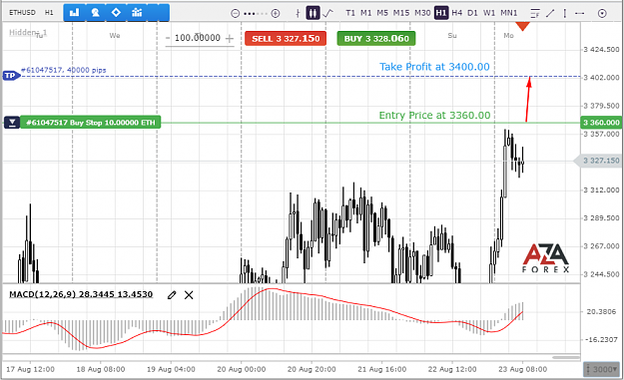
Task: Click SELL at 3 327.150
Action: pyautogui.click(x=286, y=39)
